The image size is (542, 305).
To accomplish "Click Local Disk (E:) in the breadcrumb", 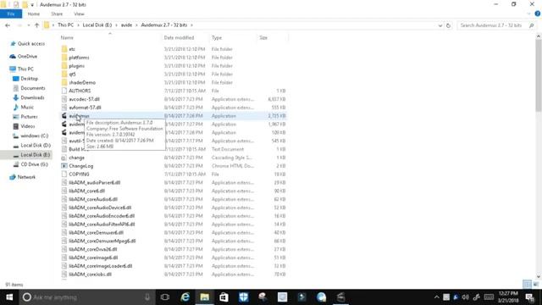I will pos(97,25).
